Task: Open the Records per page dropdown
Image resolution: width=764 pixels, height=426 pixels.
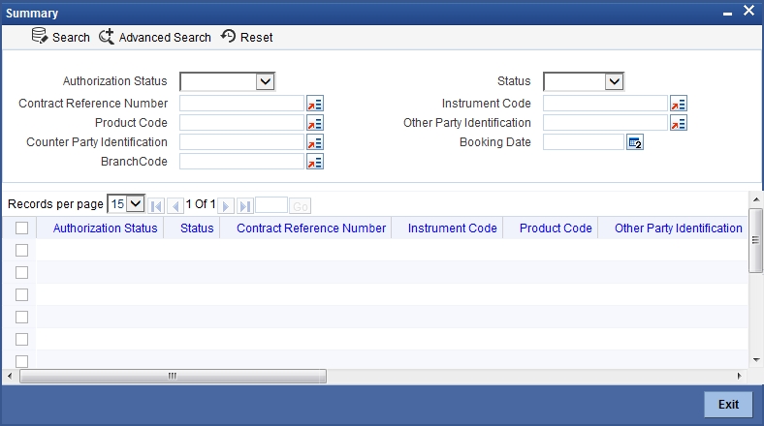Action: (x=126, y=203)
